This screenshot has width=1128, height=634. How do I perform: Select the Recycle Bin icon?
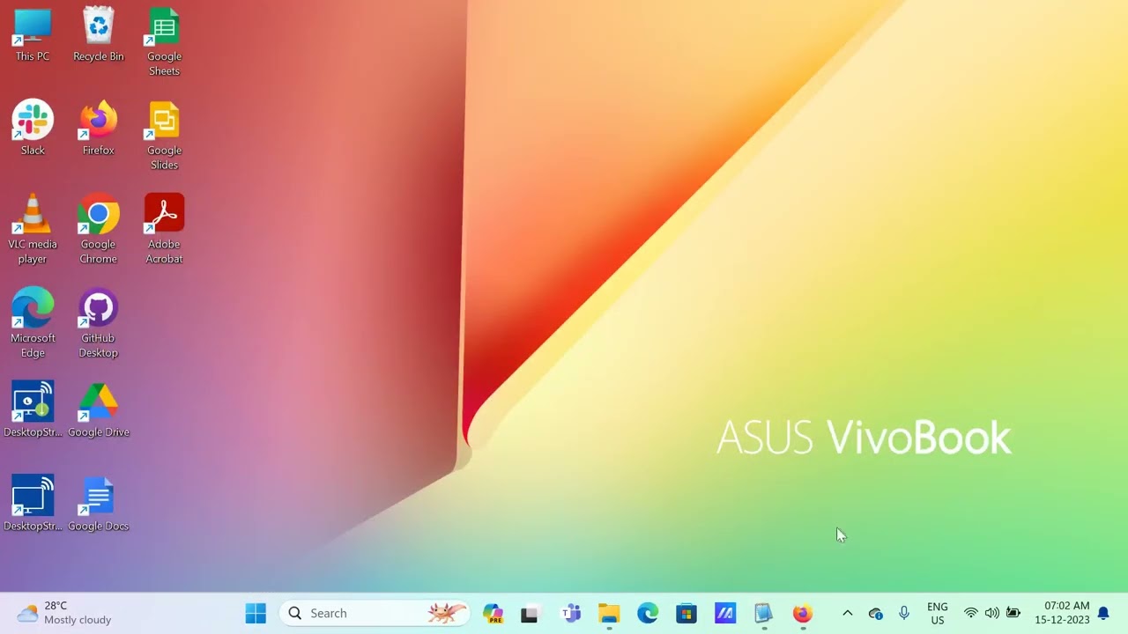(x=99, y=35)
